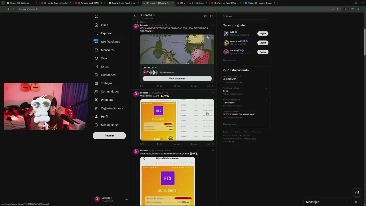Follow the Ado account
The width and height of the screenshot is (366, 206).
263,33
